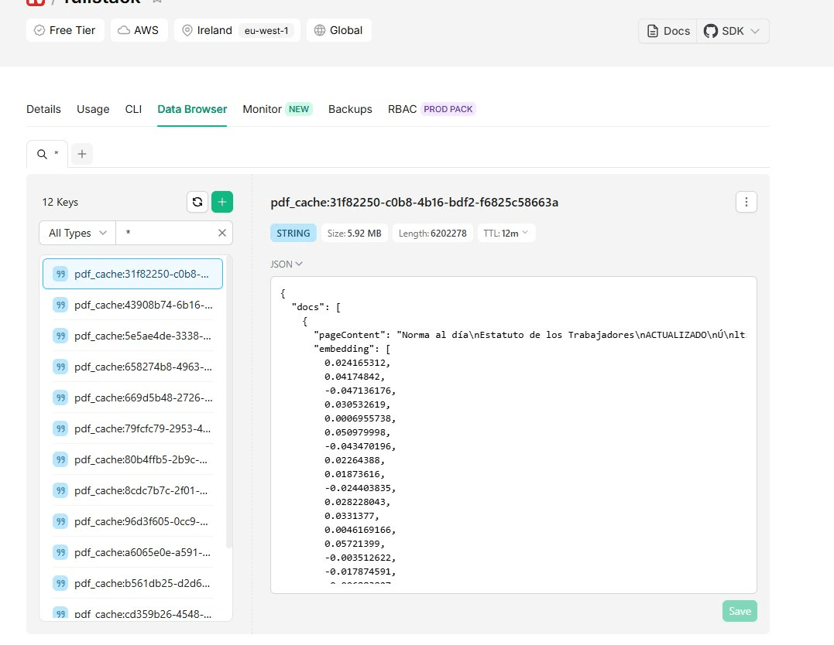Open the Monitor tab
Viewport: 834px width, 645px height.
263,109
